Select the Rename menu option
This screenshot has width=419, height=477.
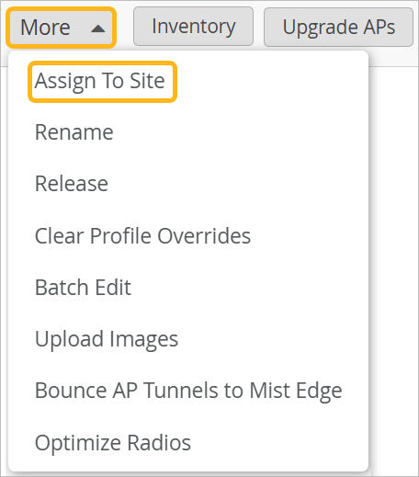(74, 132)
